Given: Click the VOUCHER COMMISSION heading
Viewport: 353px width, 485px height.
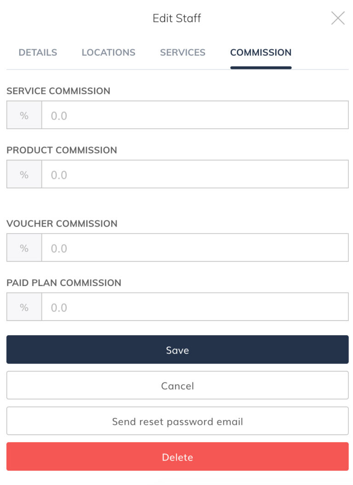Looking at the screenshot, I should [61, 223].
